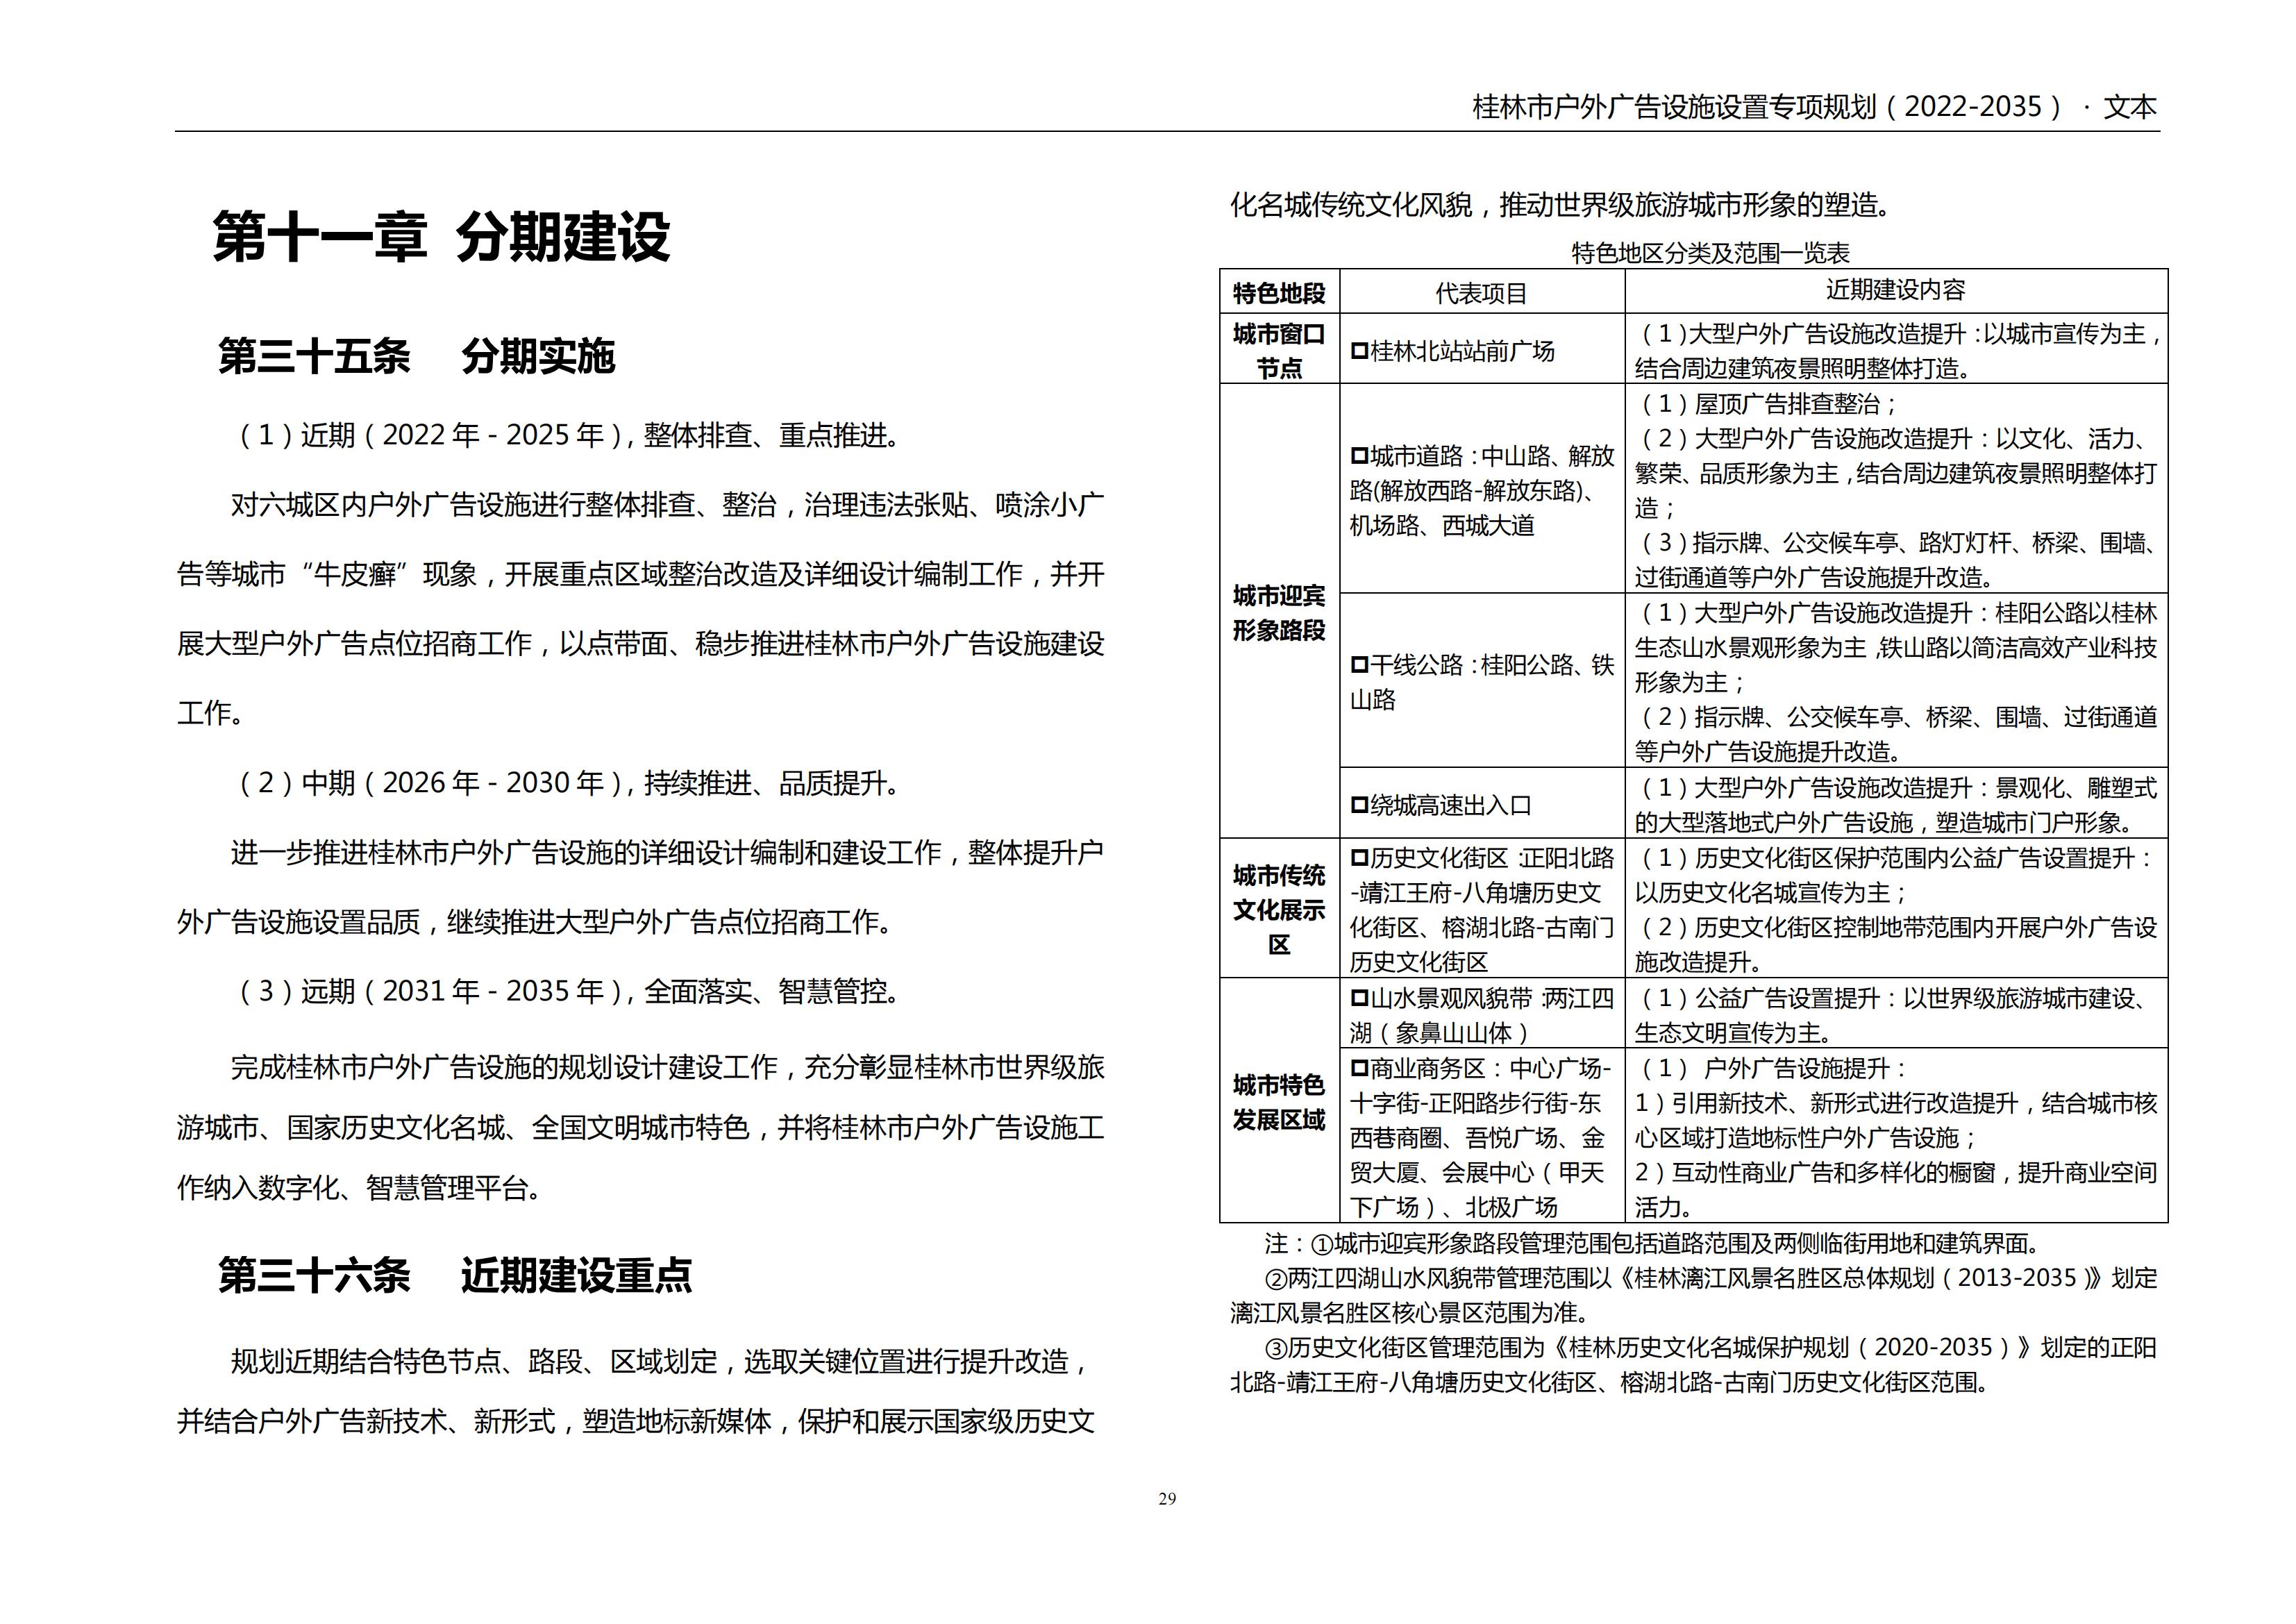Click the table header 近期建设内容

[1895, 290]
